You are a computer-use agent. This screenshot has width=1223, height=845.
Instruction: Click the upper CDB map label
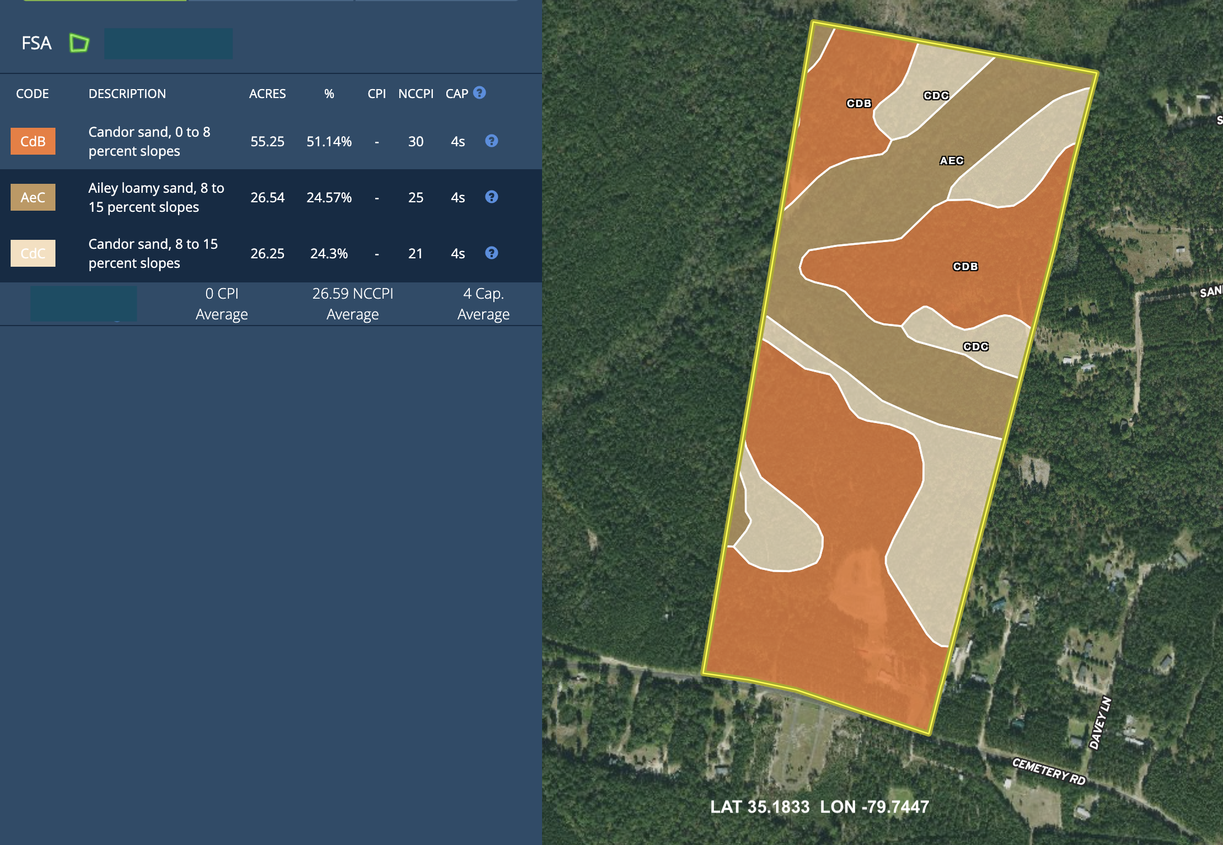(858, 104)
